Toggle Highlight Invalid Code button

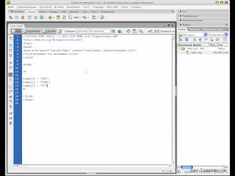pyautogui.click(x=11, y=80)
